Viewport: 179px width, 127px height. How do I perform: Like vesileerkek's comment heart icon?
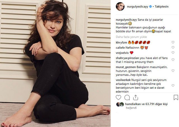coord(173,86)
